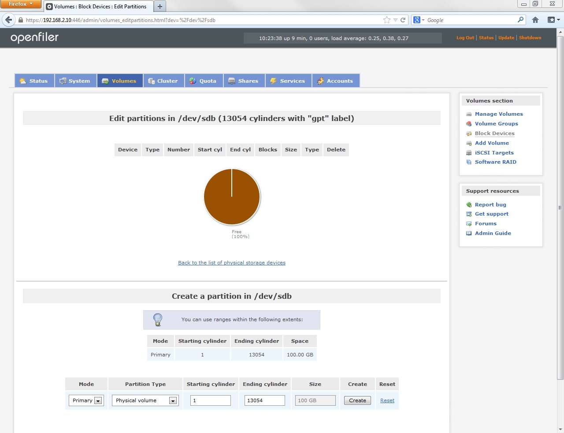Open the Firefox menu dropdown
564x433 pixels.
21,4
